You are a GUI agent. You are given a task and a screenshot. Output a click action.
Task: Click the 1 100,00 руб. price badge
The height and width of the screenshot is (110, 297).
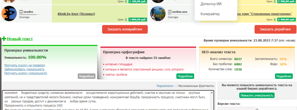(x=138, y=1)
